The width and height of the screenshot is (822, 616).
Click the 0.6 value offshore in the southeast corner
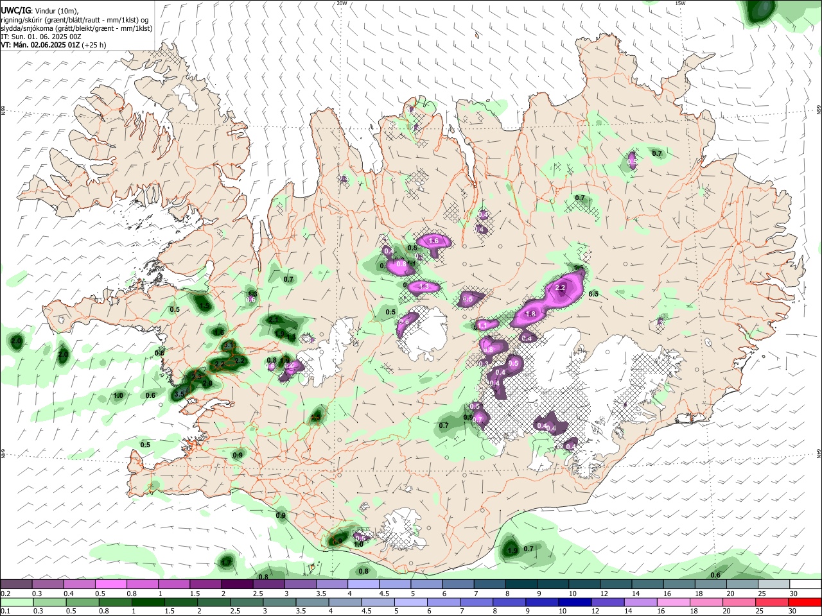pos(715,575)
